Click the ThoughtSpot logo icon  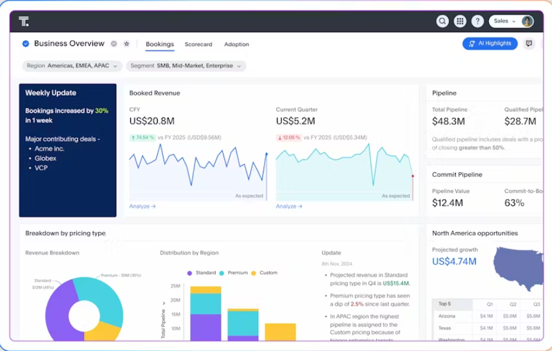(24, 21)
